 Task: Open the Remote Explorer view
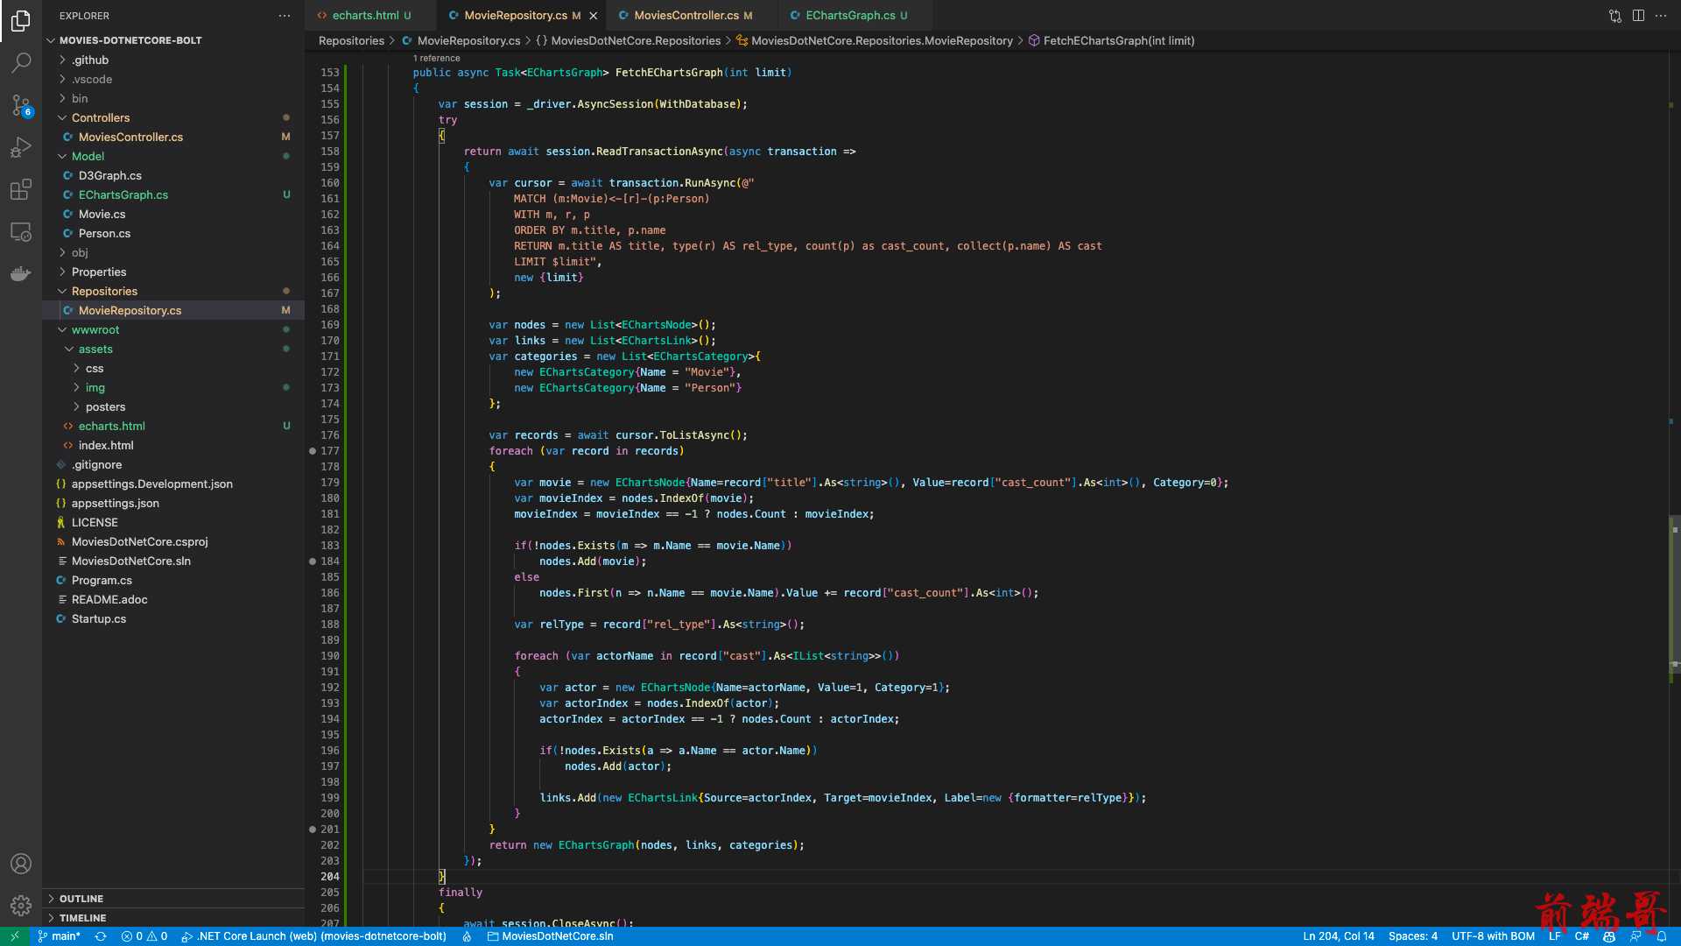tap(21, 232)
